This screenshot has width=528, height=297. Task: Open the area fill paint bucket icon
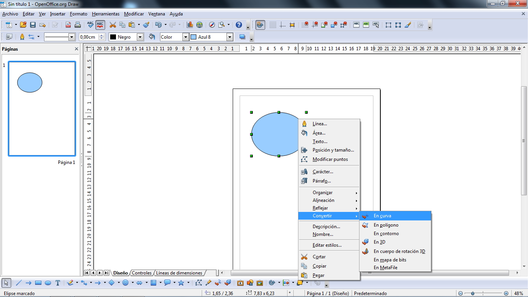click(152, 37)
